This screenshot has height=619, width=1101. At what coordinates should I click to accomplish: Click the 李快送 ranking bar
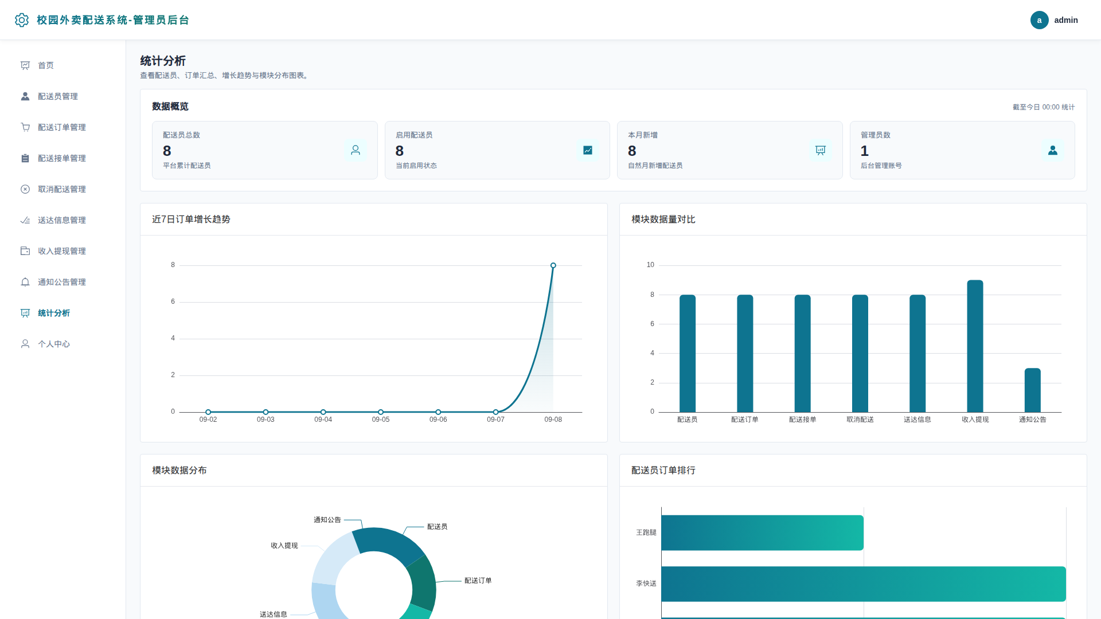tap(864, 584)
